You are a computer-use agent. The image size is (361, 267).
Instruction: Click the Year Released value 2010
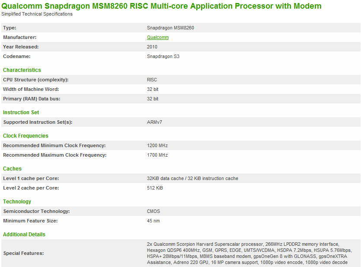pyautogui.click(x=152, y=47)
